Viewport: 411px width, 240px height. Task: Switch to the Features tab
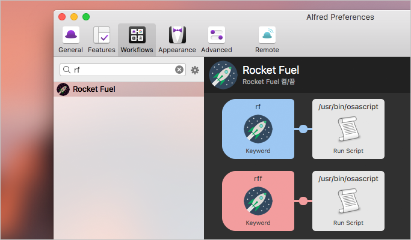(x=102, y=40)
